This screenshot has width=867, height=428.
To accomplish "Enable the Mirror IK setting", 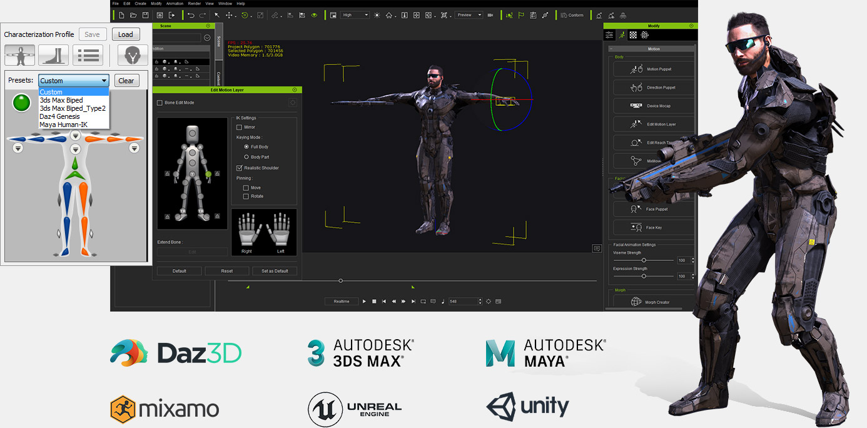I will click(x=240, y=126).
